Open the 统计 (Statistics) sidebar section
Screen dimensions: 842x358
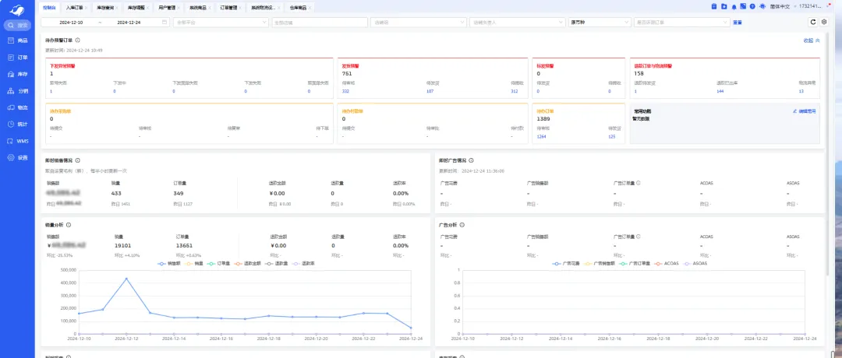tap(17, 124)
